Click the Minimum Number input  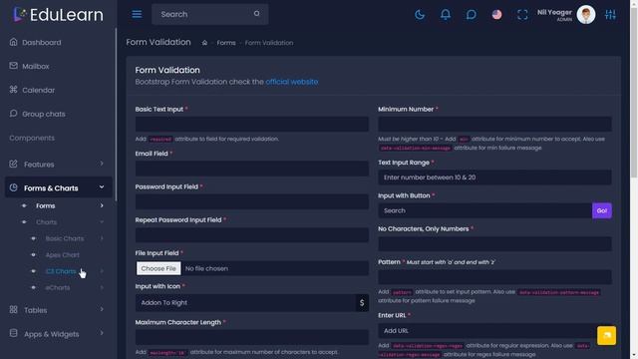click(x=494, y=124)
